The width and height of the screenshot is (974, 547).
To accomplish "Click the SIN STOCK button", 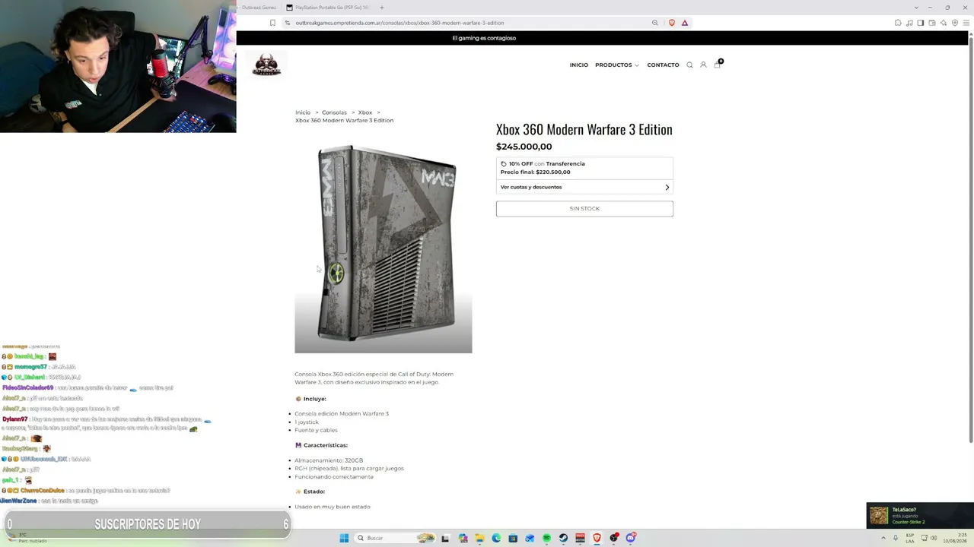I will (584, 208).
